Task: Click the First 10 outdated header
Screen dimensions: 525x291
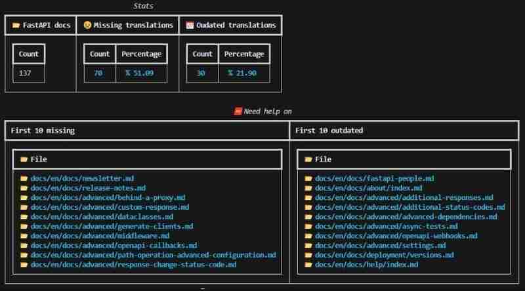Action: (329, 131)
